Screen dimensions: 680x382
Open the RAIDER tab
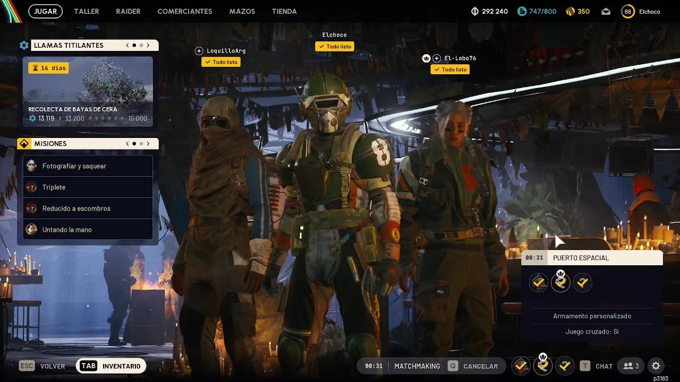click(128, 11)
